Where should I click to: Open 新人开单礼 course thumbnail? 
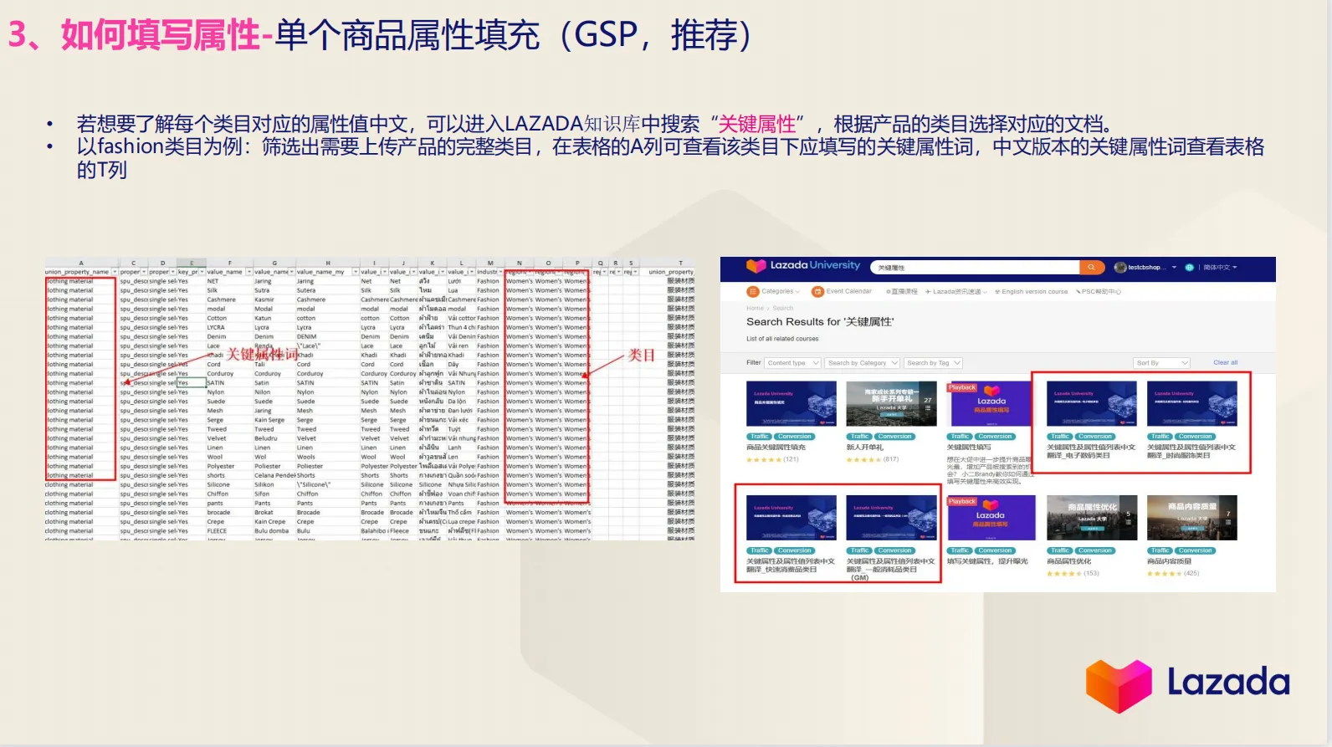891,404
